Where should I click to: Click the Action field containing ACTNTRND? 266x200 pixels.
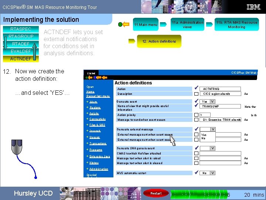tap(220, 89)
